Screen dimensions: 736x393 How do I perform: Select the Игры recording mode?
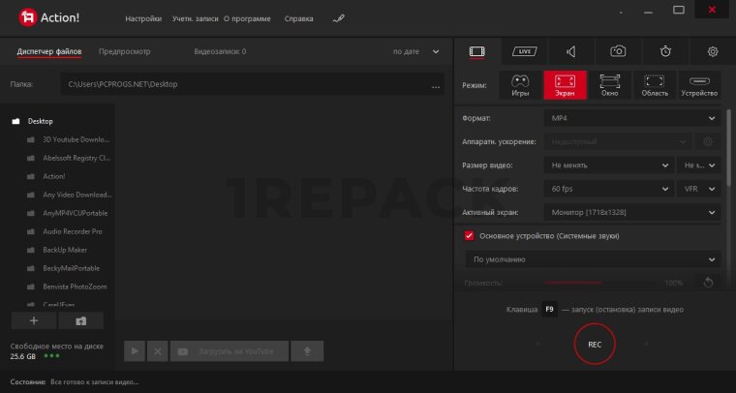520,85
